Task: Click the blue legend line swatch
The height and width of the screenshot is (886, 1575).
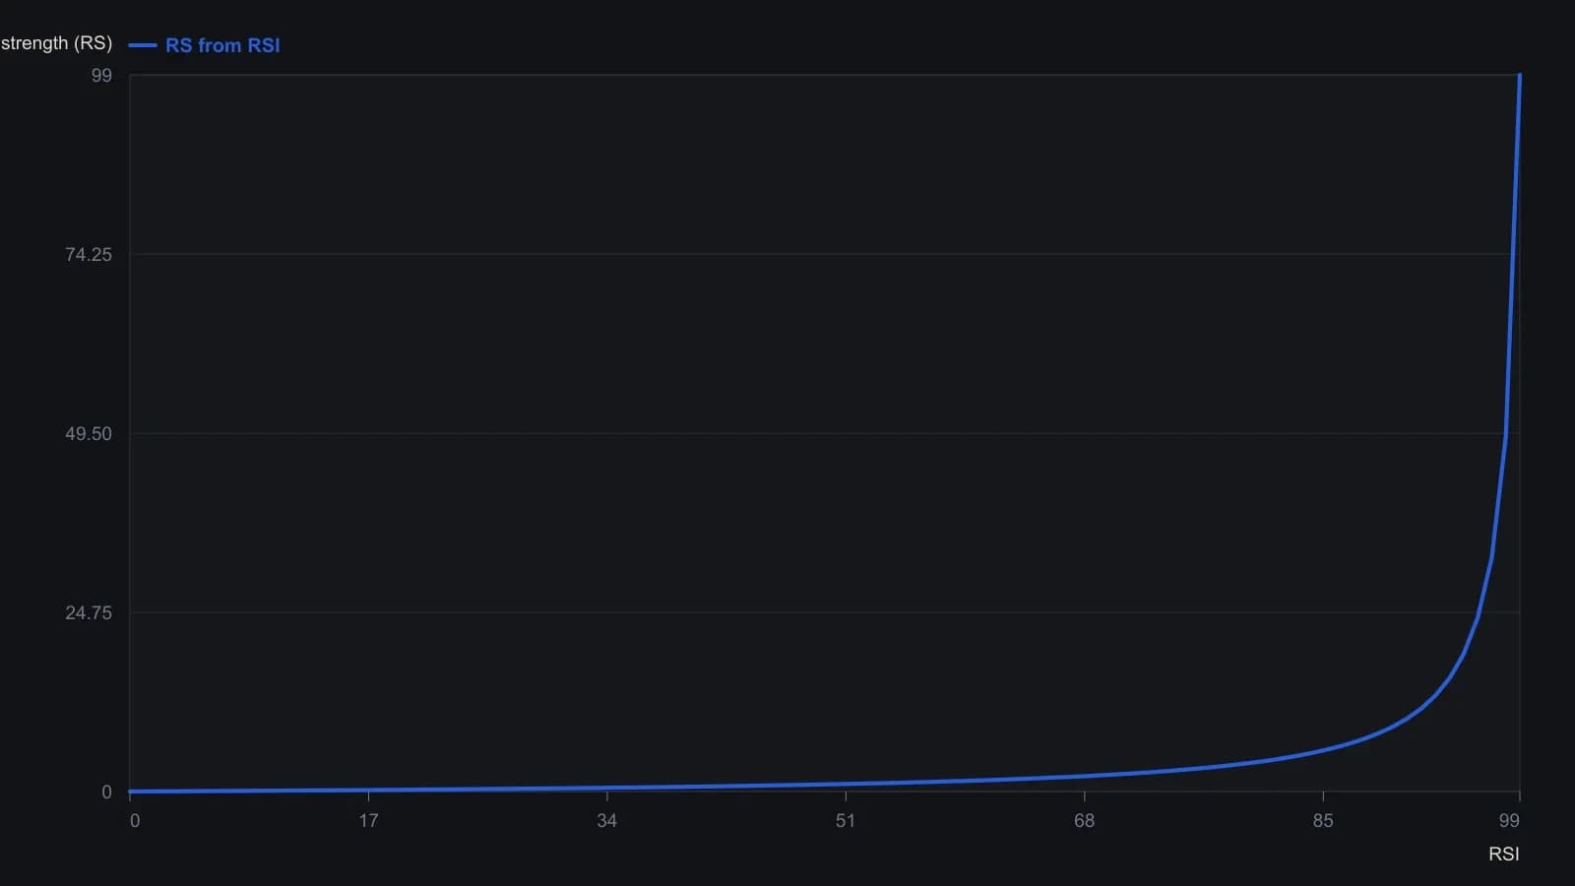Action: (x=143, y=45)
